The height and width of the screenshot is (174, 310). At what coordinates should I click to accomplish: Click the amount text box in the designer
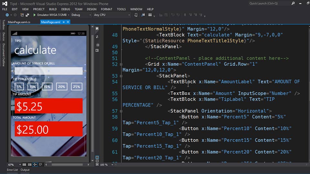tap(49, 71)
